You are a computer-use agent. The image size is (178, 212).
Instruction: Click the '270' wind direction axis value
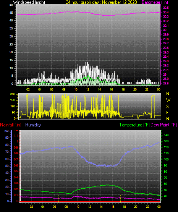tap(13, 100)
